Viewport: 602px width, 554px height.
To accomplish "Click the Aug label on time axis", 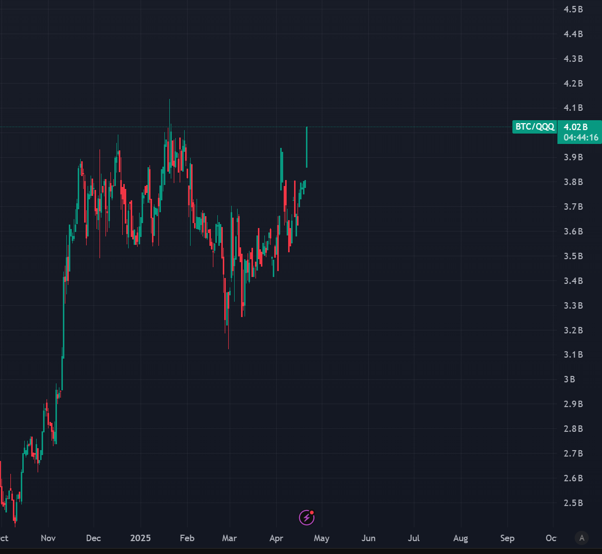I will coord(460,538).
